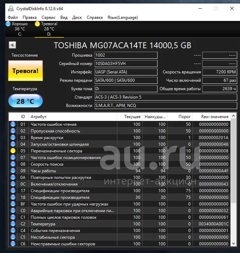Select the Скорость поиска row
This screenshot has height=253, width=240.
pos(119,164)
